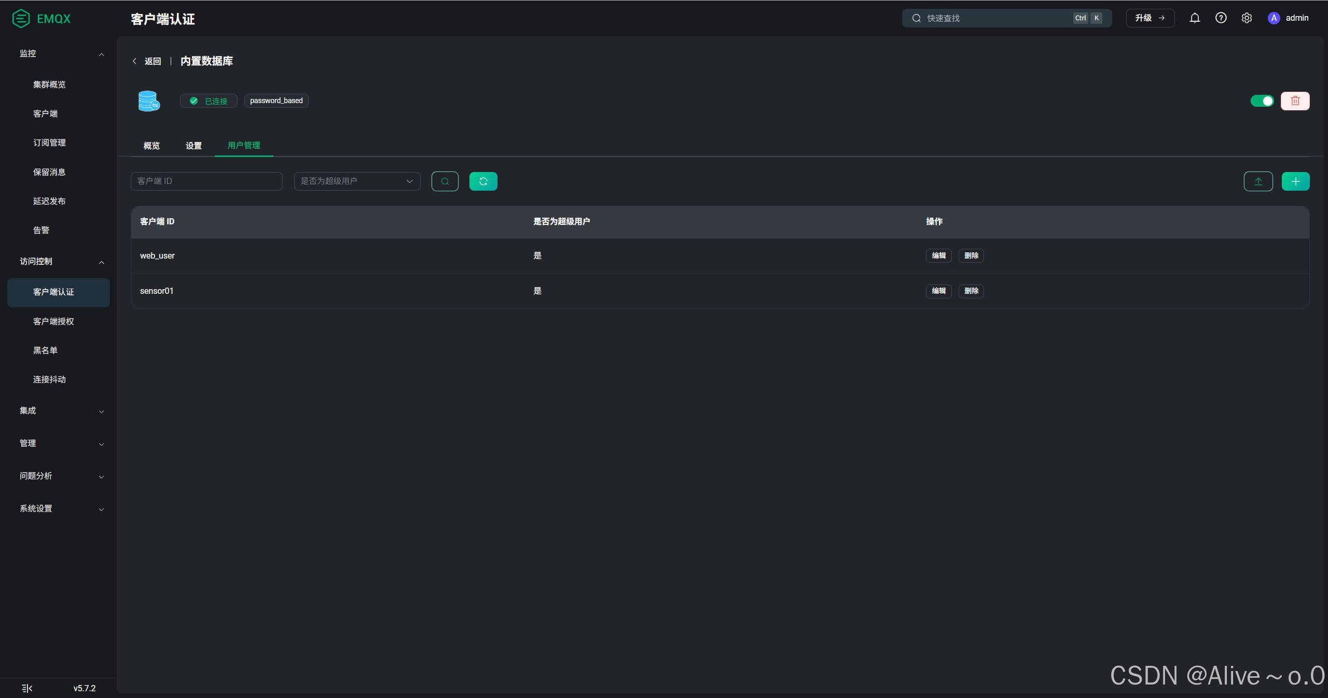Click 编辑 for web_user
Screen dimensions: 1328x698
(938, 255)
